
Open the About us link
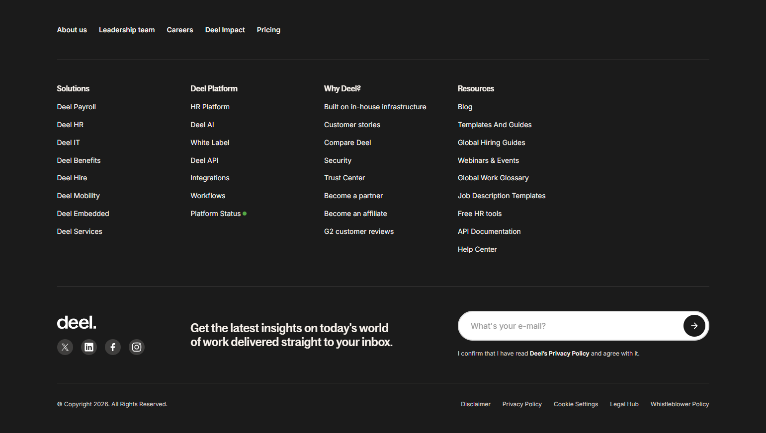pyautogui.click(x=72, y=30)
